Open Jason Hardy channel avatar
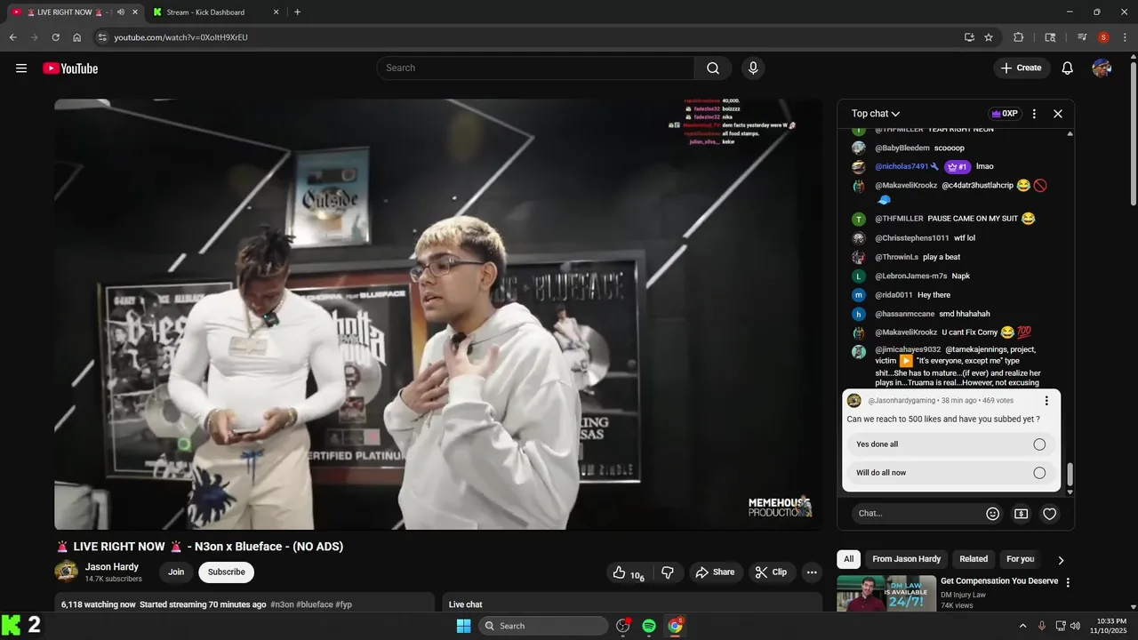The height and width of the screenshot is (640, 1138). 66,572
